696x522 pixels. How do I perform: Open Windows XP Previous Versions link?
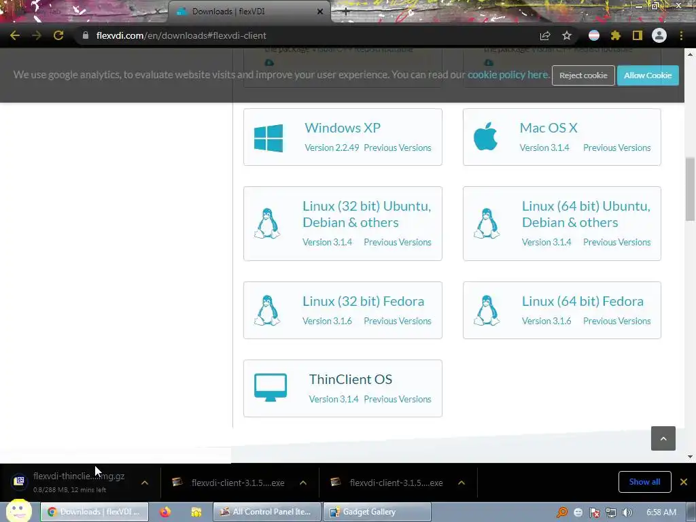coord(397,147)
